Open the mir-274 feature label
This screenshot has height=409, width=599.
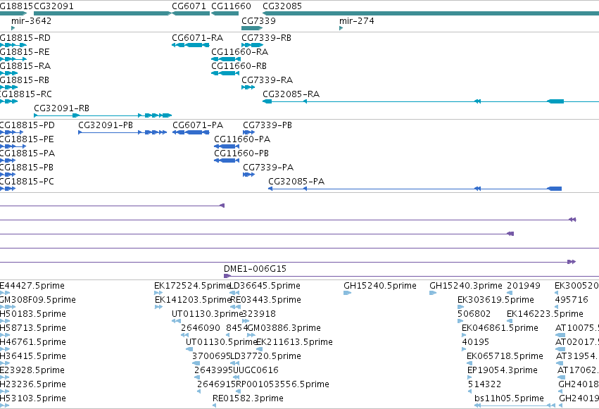click(357, 20)
